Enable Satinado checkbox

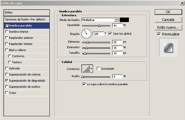7,68
